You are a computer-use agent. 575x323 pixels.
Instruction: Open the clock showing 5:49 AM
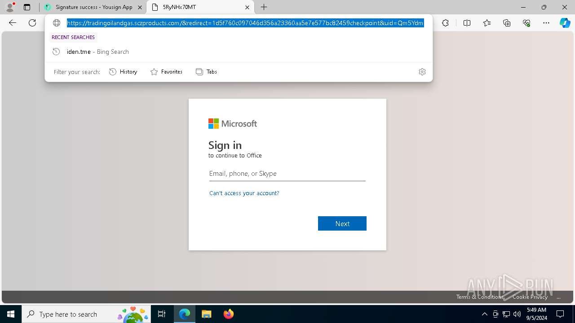pyautogui.click(x=536, y=314)
